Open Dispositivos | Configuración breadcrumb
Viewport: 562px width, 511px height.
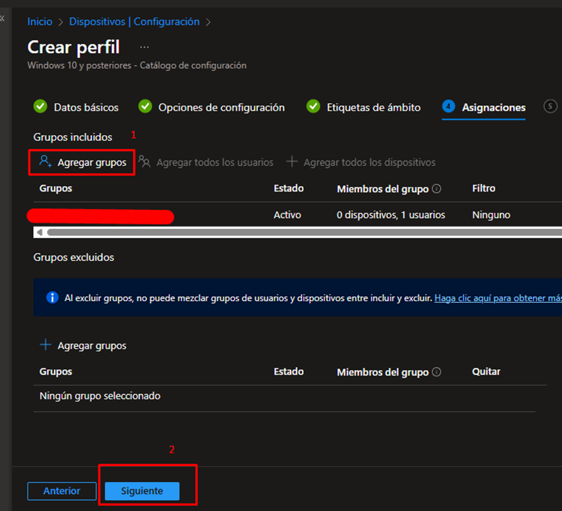[x=134, y=22]
